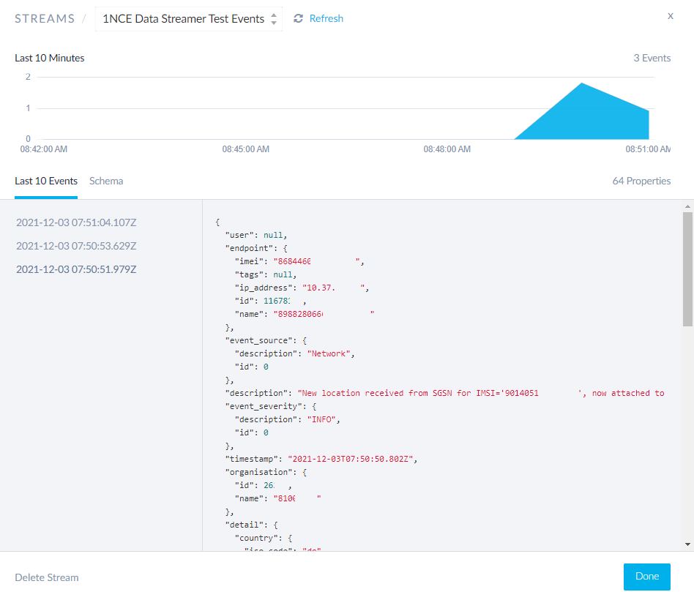
Task: Click the Done button
Action: 646,577
